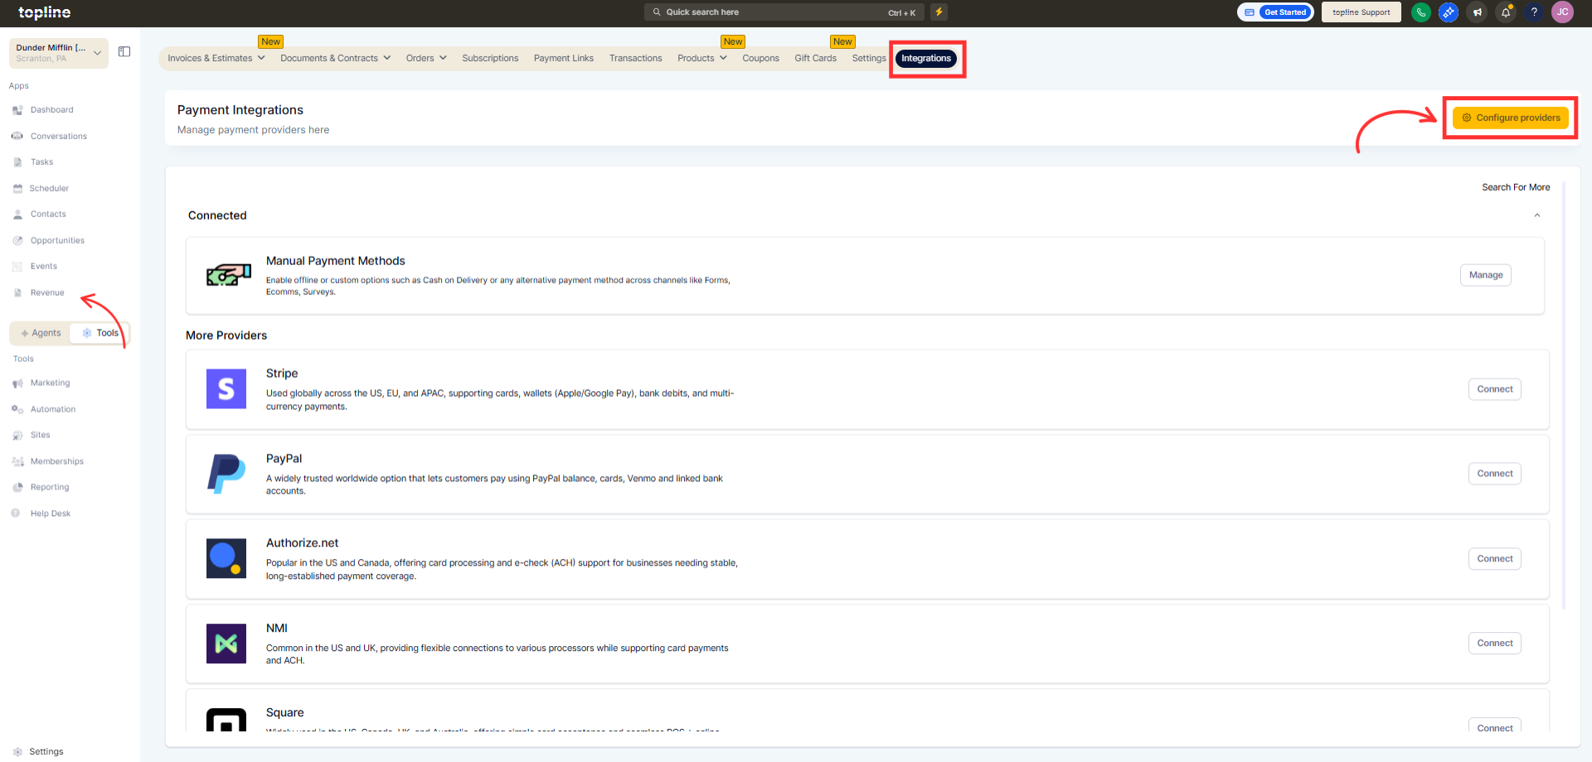Screen dimensions: 1592x762
Task: Open the Settings gear in the sidebar footer
Action: click(x=17, y=752)
